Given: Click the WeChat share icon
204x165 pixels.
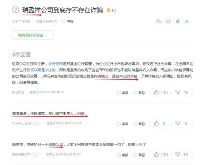Looking at the screenshot, I should point(159,21).
